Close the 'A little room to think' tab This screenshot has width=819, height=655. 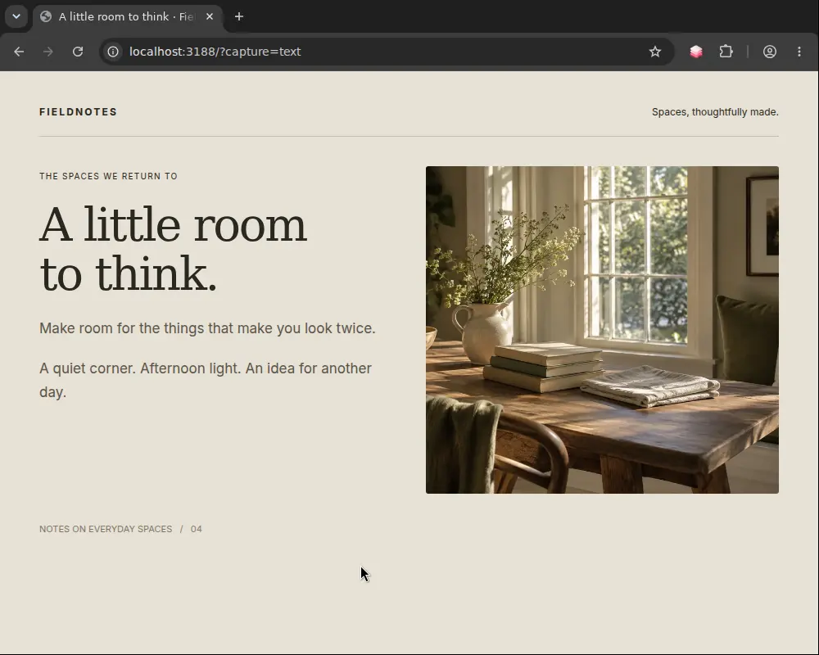click(x=210, y=16)
